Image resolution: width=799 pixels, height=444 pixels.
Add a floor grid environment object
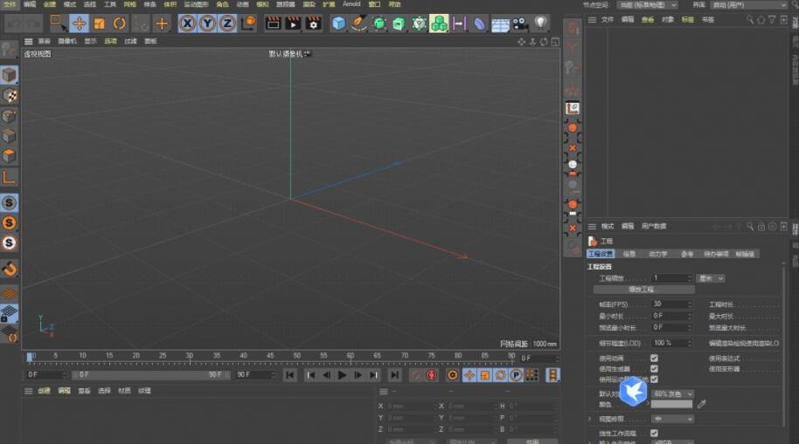coord(500,24)
